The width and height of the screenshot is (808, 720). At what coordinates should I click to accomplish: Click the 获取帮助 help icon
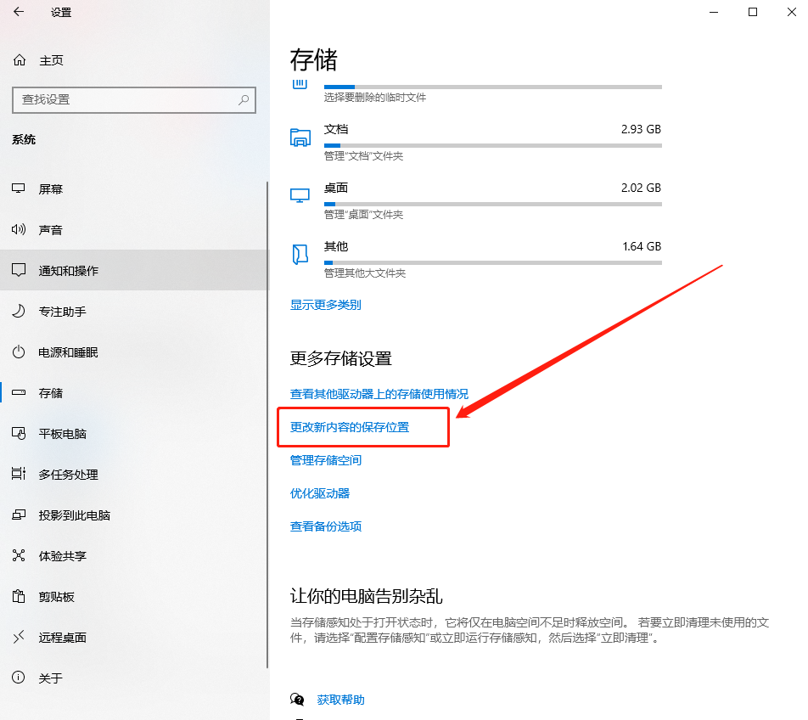[x=297, y=699]
